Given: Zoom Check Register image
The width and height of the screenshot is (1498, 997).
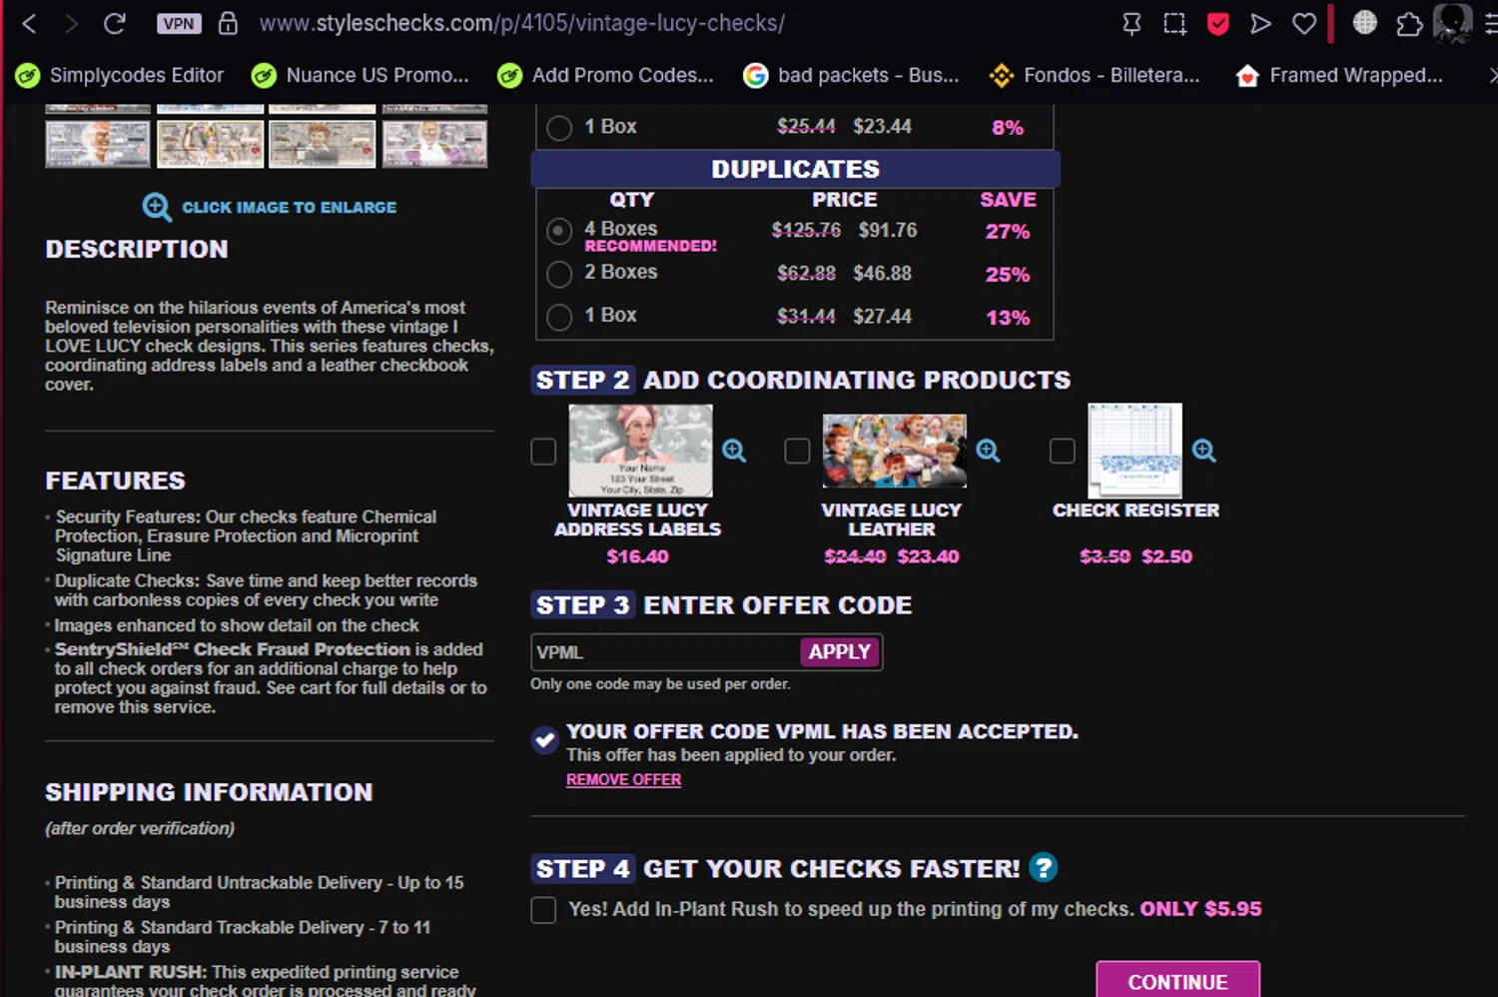Looking at the screenshot, I should [x=1203, y=451].
